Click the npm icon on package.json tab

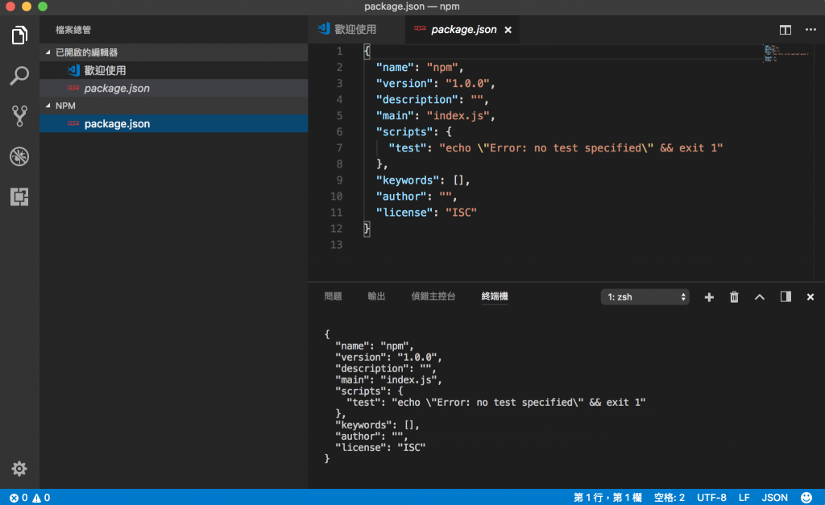tap(420, 28)
